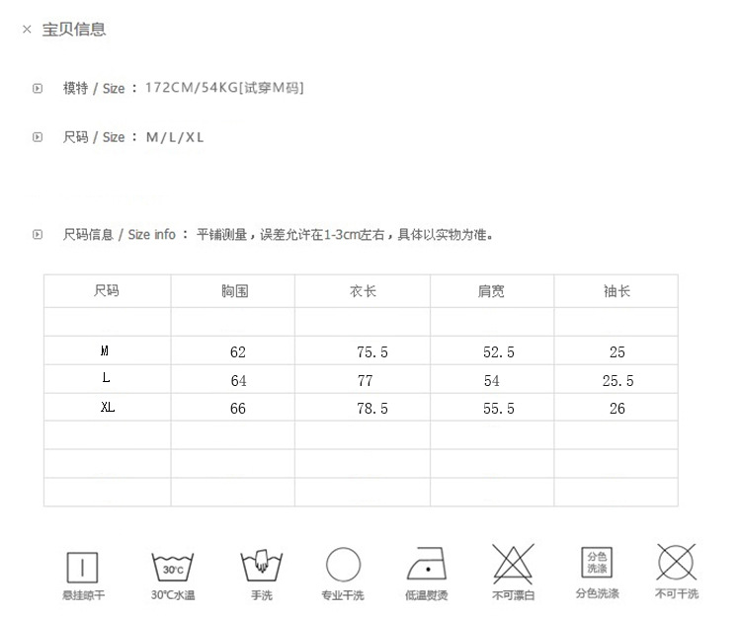Click the 分色洗涤 caption below the square icon
This screenshot has width=741, height=618.
pyautogui.click(x=598, y=593)
